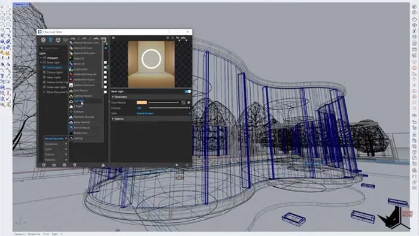Click the mesh light preview thumbnail
The image size is (419, 236).
pyautogui.click(x=151, y=64)
